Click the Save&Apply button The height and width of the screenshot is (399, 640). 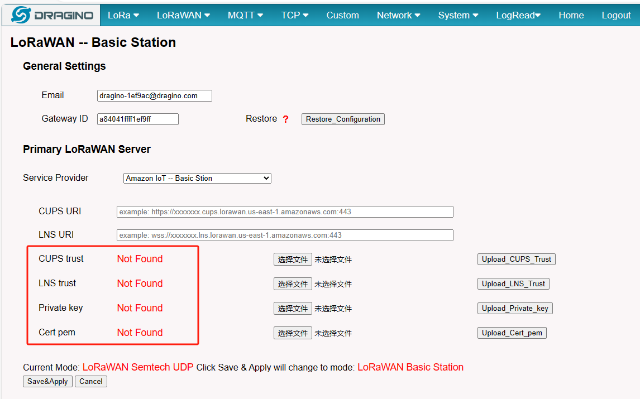click(x=48, y=382)
